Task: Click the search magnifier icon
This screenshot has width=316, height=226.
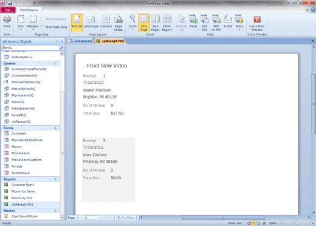Action: click(x=61, y=47)
